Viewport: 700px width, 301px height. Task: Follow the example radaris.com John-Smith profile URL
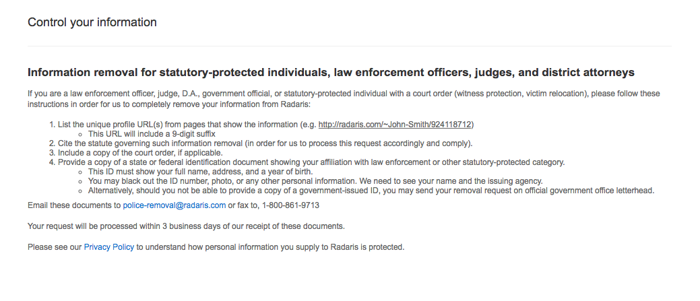point(396,125)
